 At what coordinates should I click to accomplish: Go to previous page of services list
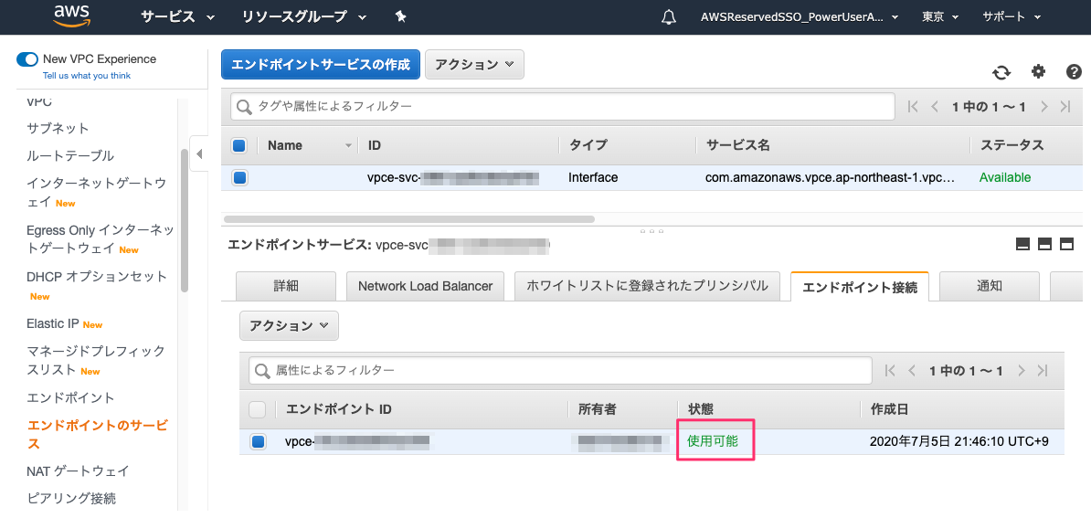[x=935, y=106]
